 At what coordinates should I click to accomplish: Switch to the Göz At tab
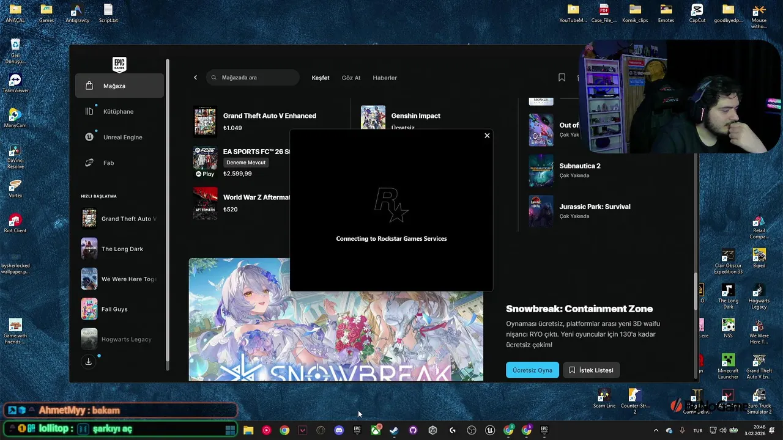pyautogui.click(x=351, y=78)
